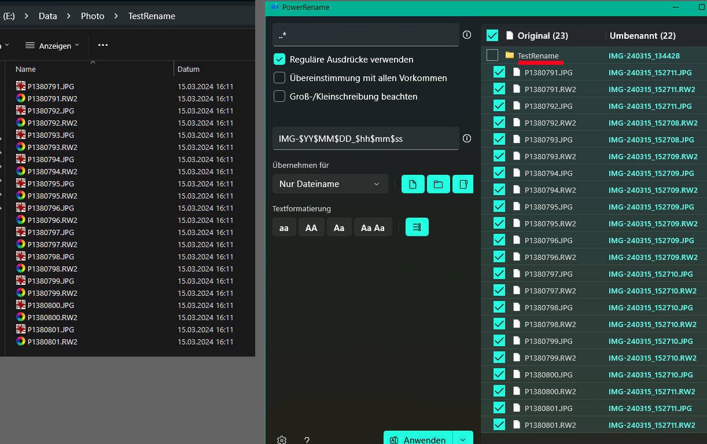Click the info icon beside the replace pattern field
Image resolution: width=707 pixels, height=444 pixels.
pos(467,138)
